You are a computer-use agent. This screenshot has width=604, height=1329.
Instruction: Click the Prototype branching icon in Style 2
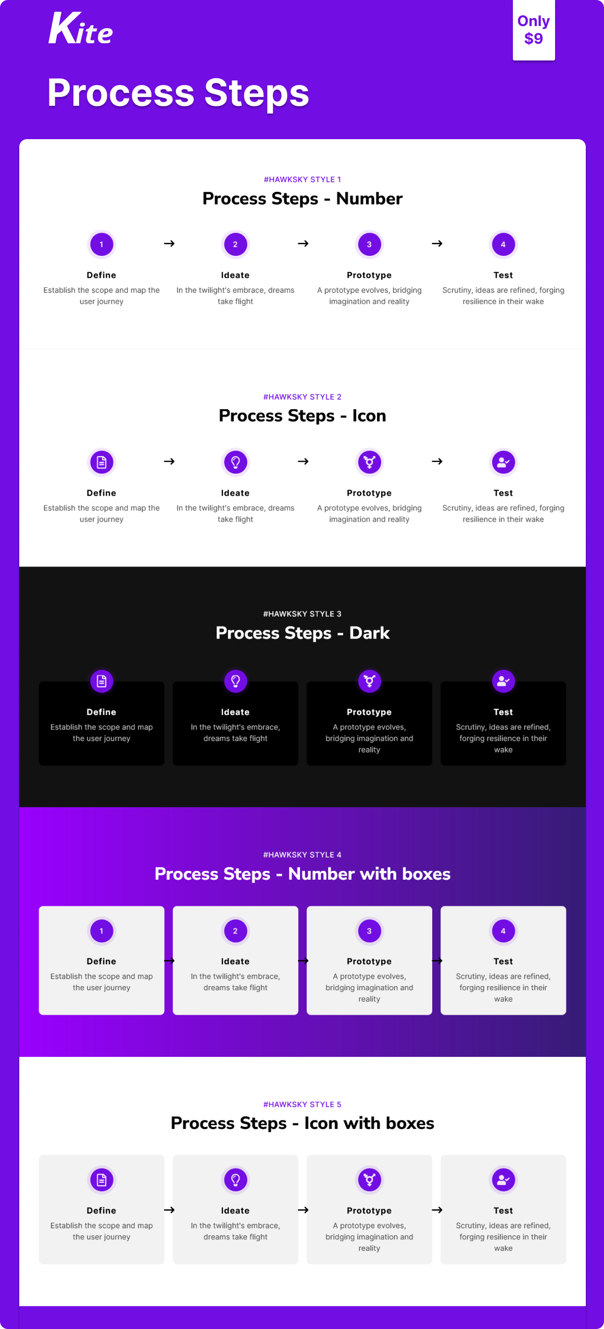coord(369,462)
